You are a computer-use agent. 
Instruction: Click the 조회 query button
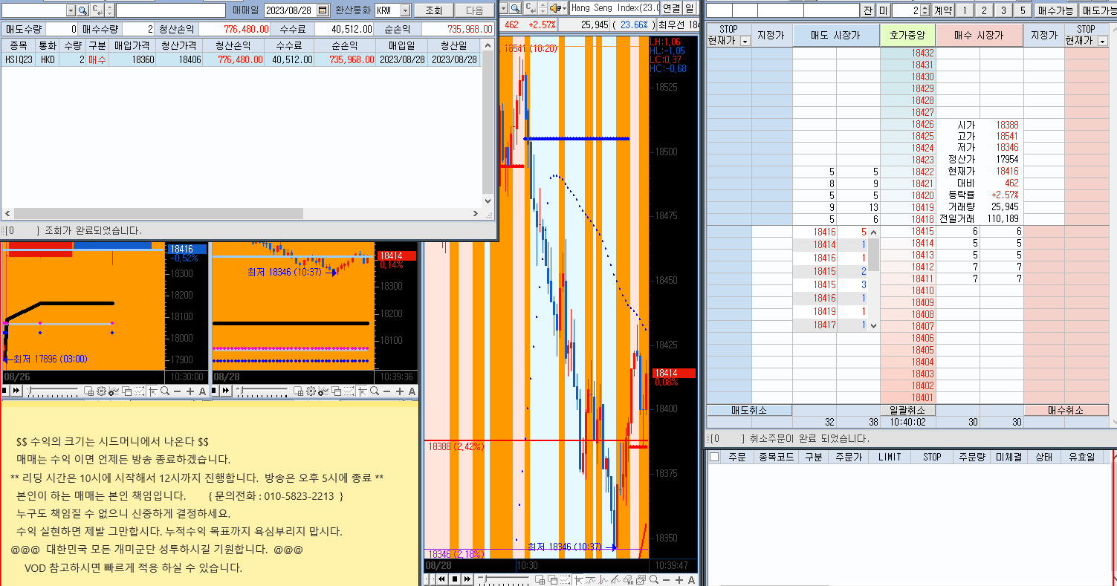tap(433, 10)
